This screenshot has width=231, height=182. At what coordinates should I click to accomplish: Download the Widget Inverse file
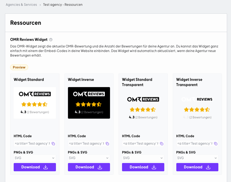pyautogui.click(x=89, y=167)
